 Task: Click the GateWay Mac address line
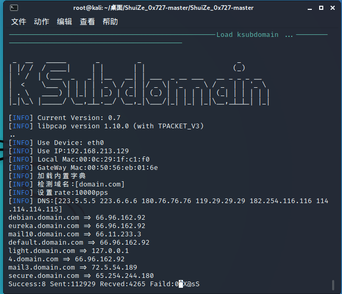[x=83, y=168]
